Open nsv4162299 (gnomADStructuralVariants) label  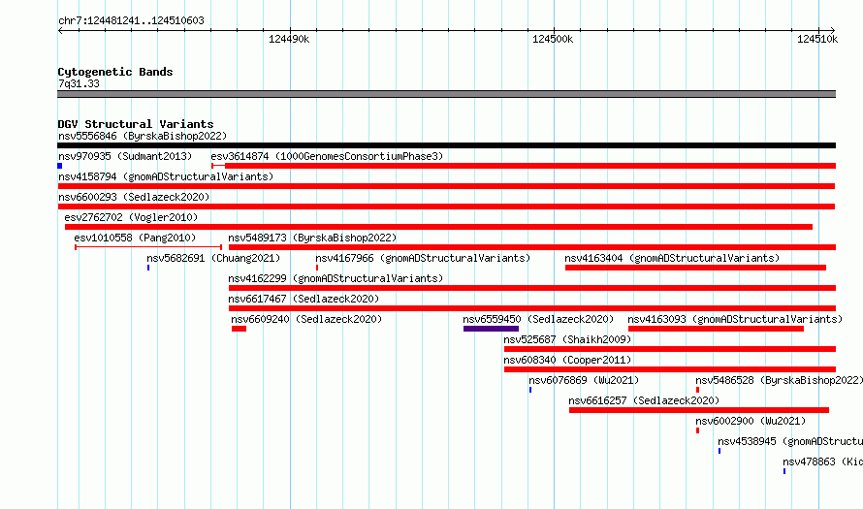pos(336,278)
